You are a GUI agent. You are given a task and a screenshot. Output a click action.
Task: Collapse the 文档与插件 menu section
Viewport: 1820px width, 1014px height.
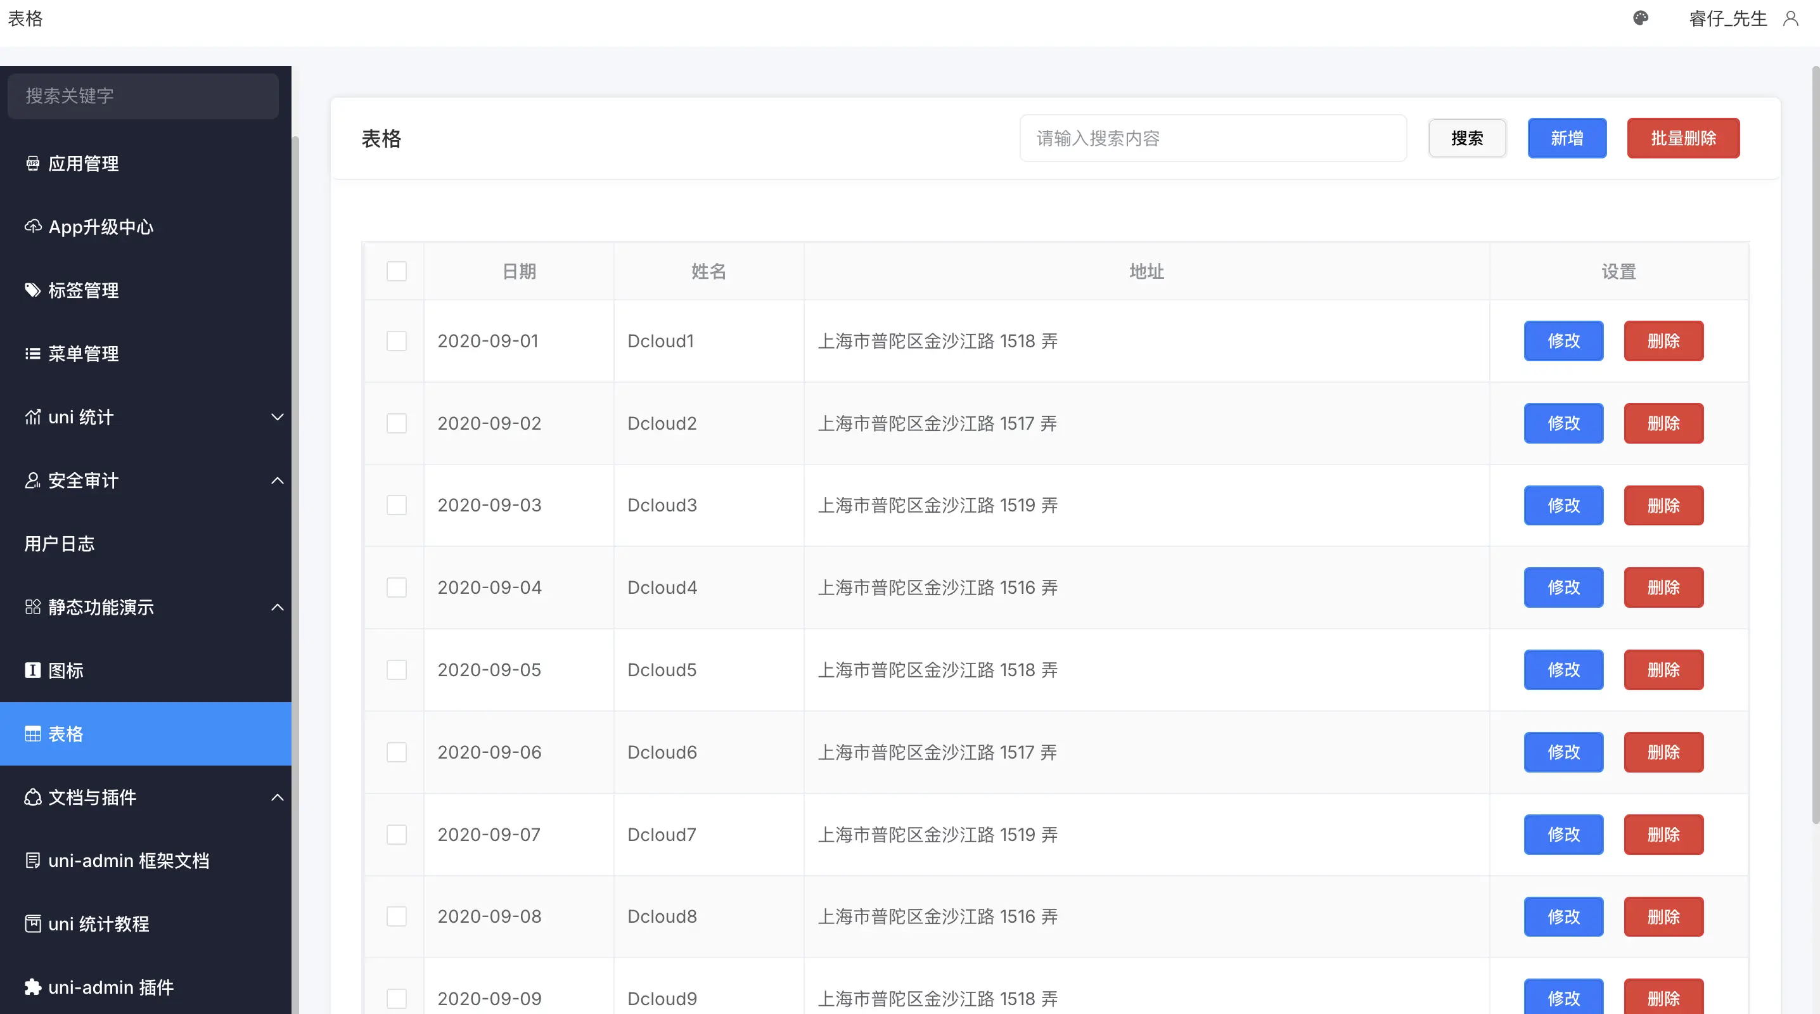coord(277,797)
